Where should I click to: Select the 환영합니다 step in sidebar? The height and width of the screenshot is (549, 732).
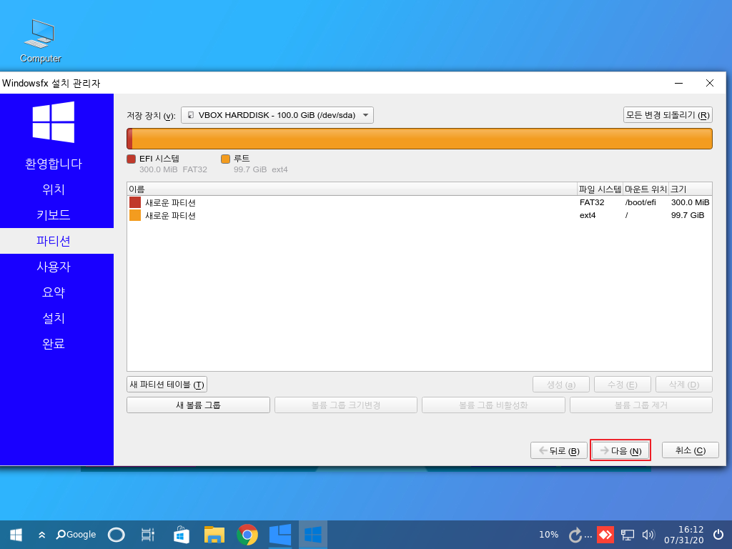click(x=53, y=164)
